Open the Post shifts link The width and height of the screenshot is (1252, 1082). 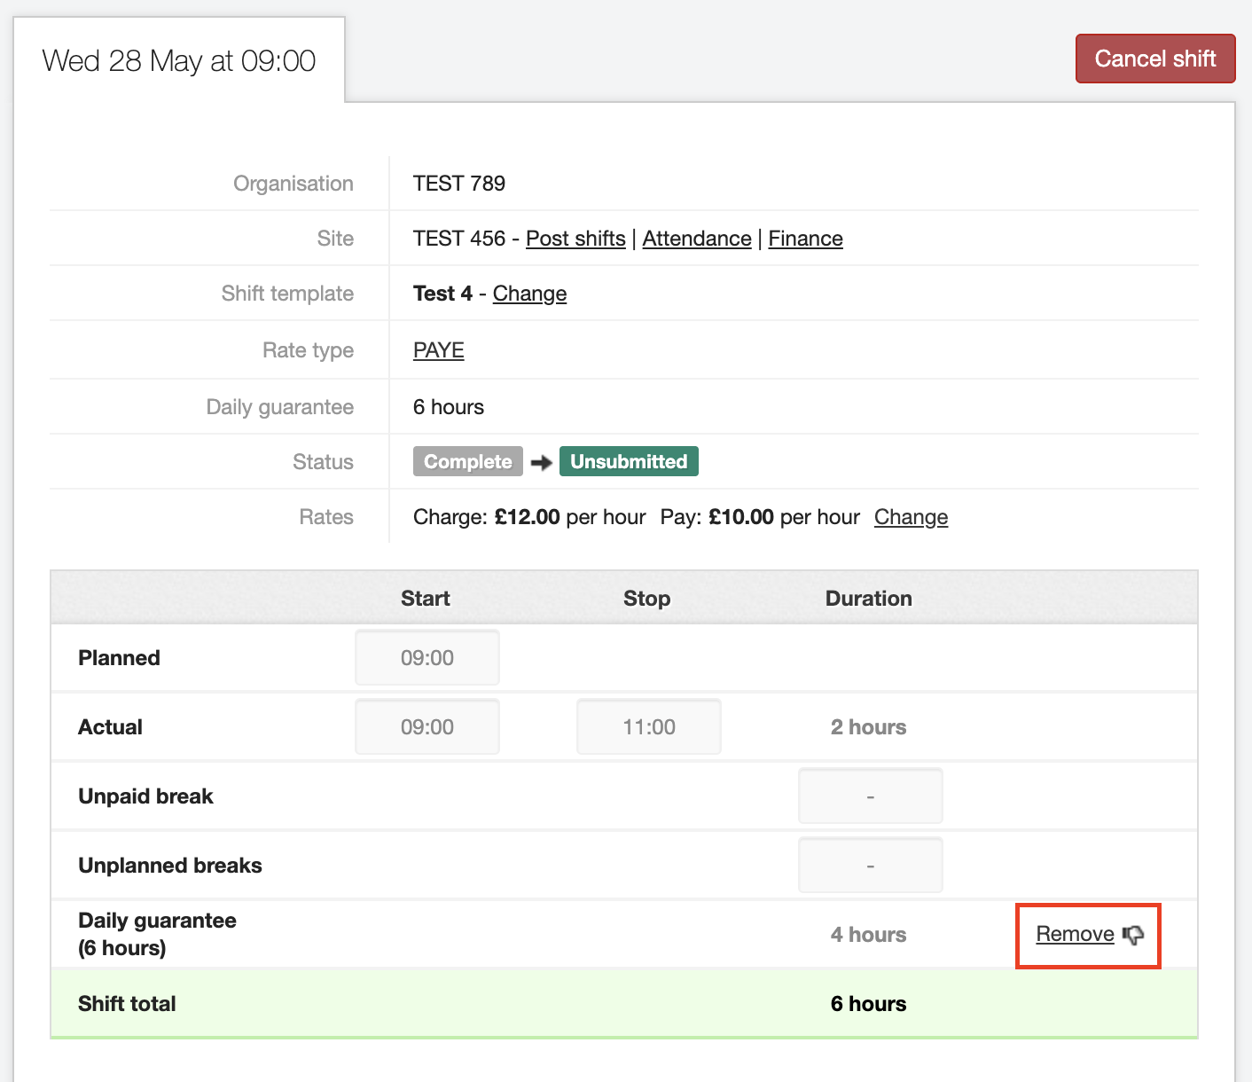point(575,239)
